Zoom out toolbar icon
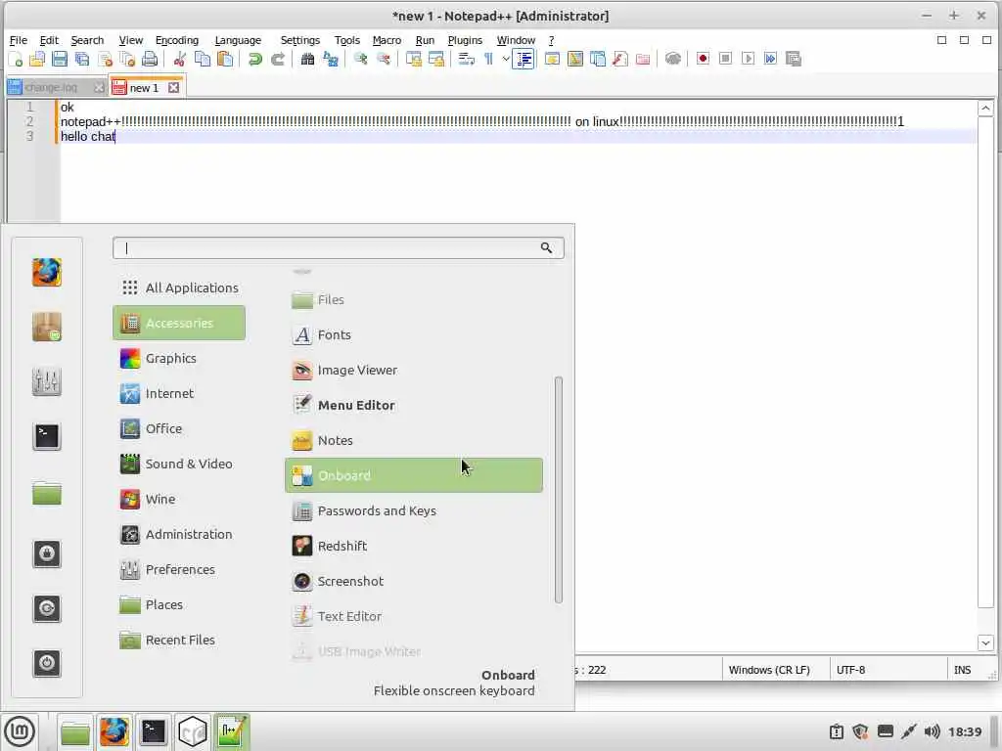1002x751 pixels. (x=384, y=60)
